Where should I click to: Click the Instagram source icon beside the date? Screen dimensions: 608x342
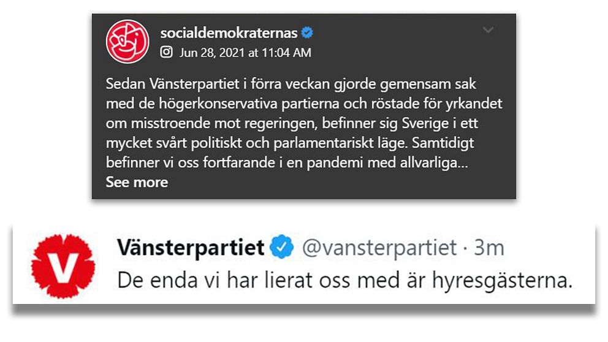pyautogui.click(x=166, y=52)
